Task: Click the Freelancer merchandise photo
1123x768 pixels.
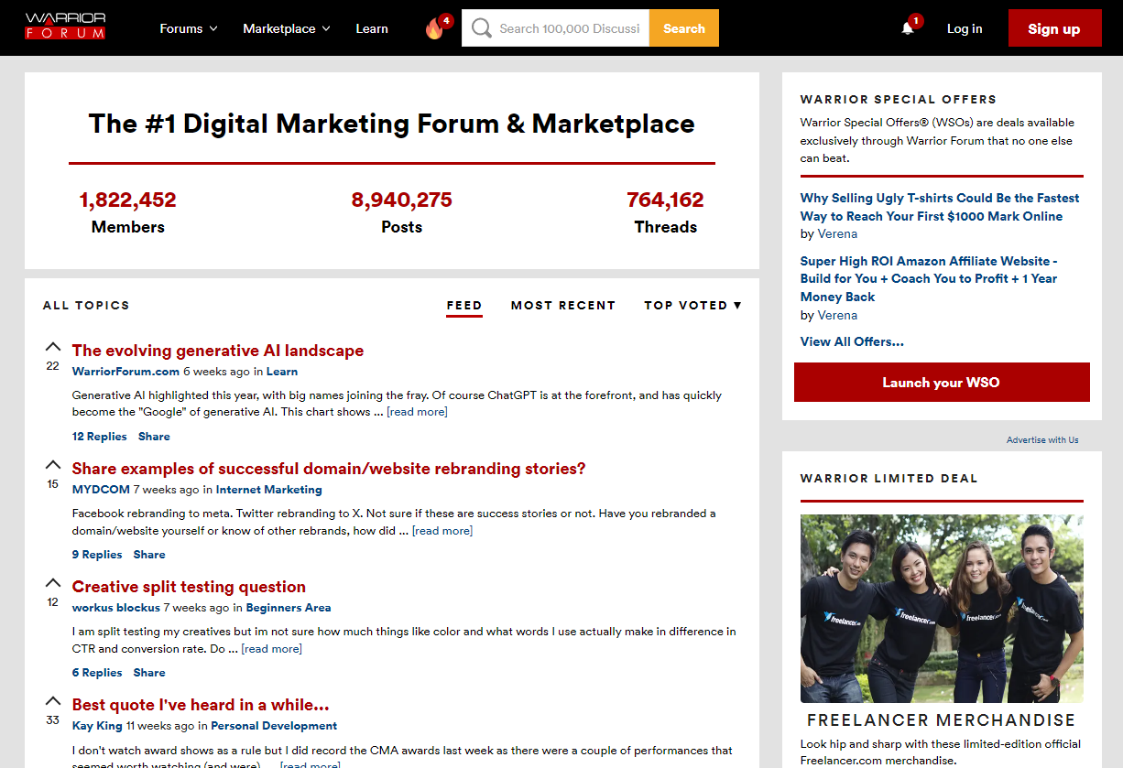Action: click(942, 607)
